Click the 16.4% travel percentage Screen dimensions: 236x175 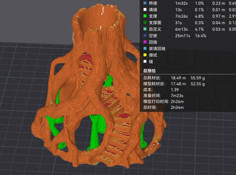[x=201, y=36]
